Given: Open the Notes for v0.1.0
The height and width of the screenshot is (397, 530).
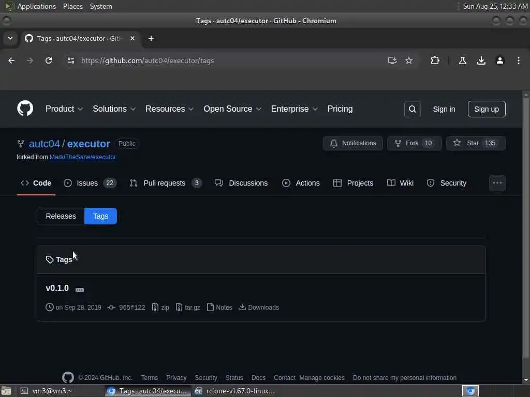Looking at the screenshot, I should pyautogui.click(x=219, y=308).
